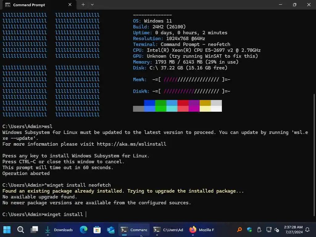This screenshot has height=237, width=316.
Task: Click the https://aka.ms/wslinstall link
Action: [131, 144]
